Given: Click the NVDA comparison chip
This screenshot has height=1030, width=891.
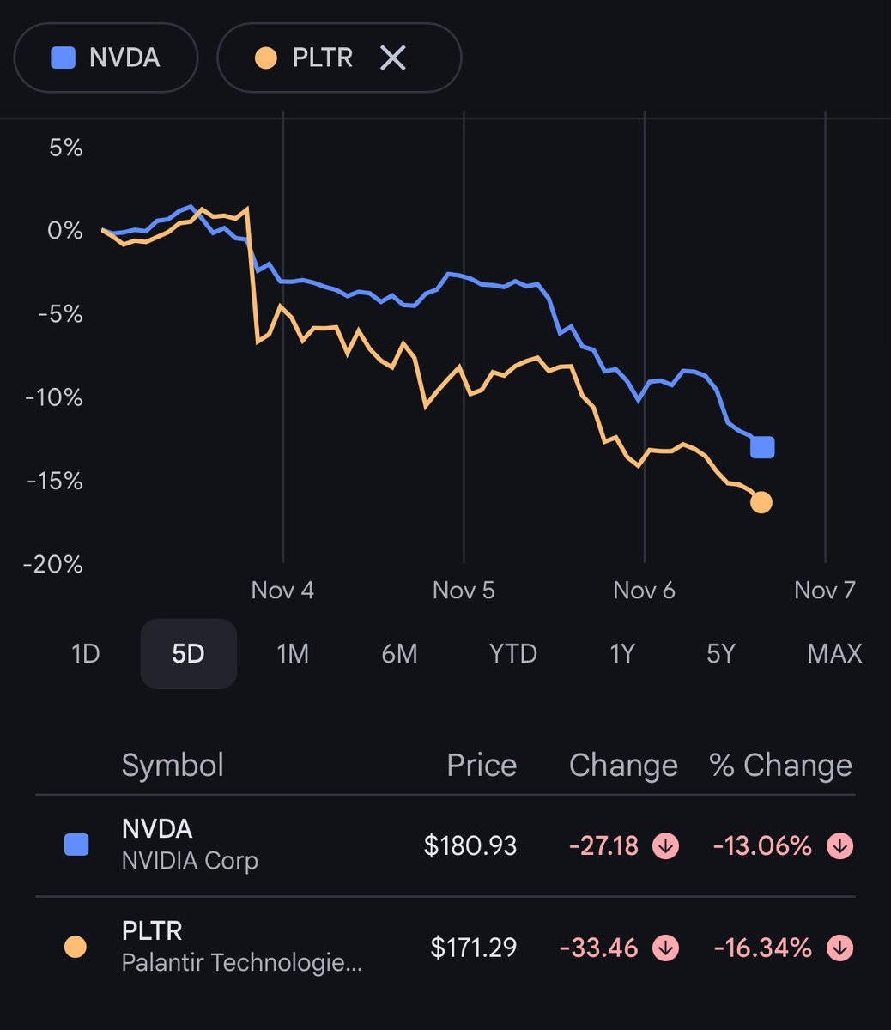Looking at the screenshot, I should point(106,58).
